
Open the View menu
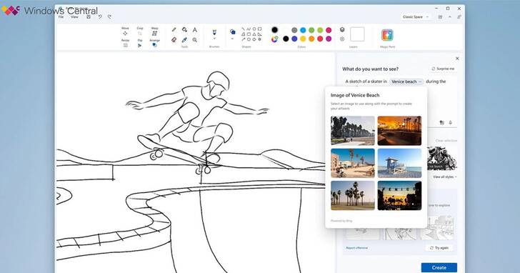pos(74,16)
